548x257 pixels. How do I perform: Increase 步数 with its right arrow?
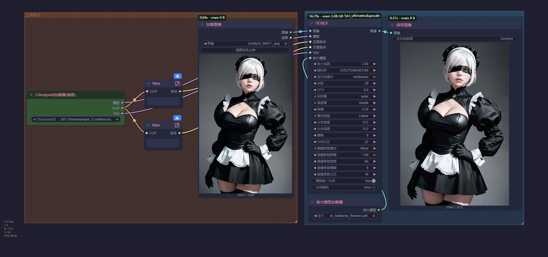pyautogui.click(x=375, y=83)
